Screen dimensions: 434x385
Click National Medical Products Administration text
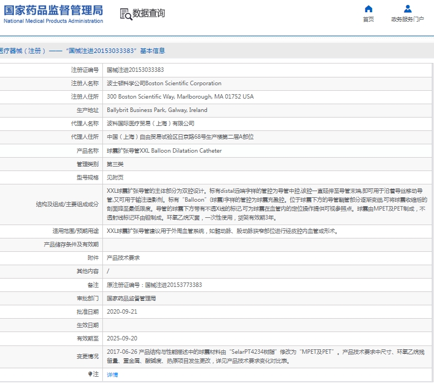pyautogui.click(x=53, y=21)
